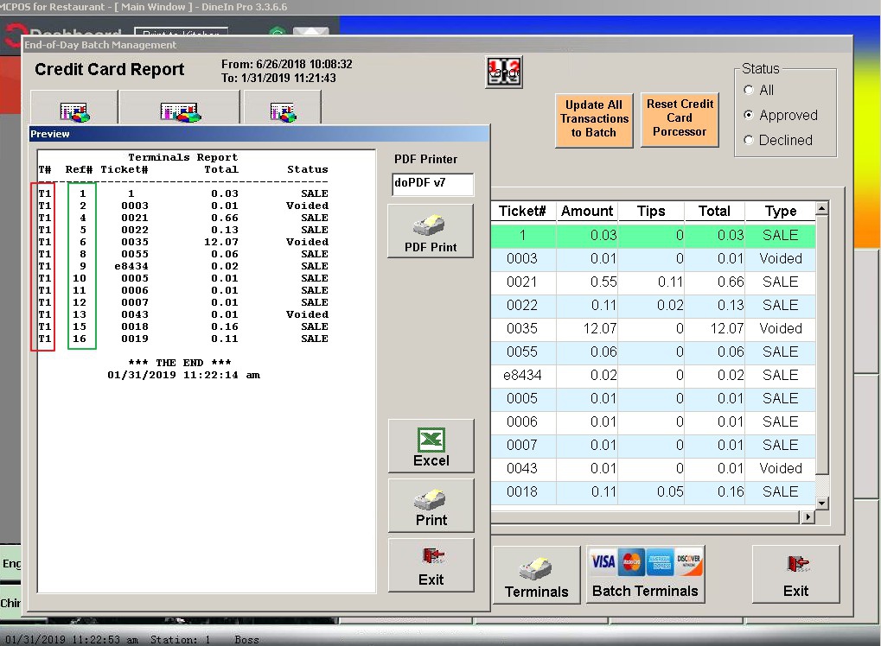Viewport: 881px width, 646px height.
Task: Click the Credit Card Report heading
Action: pos(110,70)
